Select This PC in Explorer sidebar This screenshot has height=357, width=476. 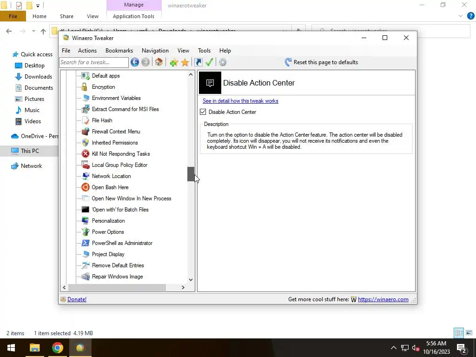[30, 151]
